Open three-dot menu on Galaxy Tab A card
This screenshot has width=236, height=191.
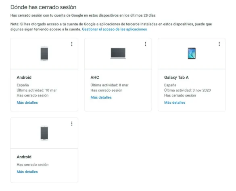[219, 44]
